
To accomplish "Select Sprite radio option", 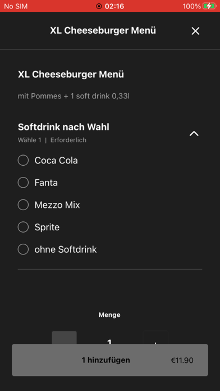I will click(23, 227).
